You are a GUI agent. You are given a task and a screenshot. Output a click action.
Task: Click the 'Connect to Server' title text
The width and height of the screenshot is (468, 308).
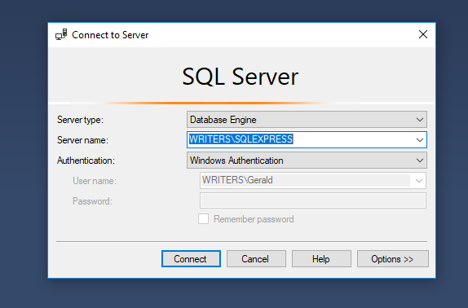click(x=110, y=35)
